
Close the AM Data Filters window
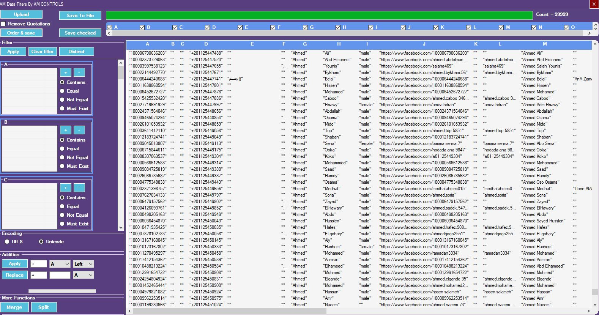(x=594, y=4)
